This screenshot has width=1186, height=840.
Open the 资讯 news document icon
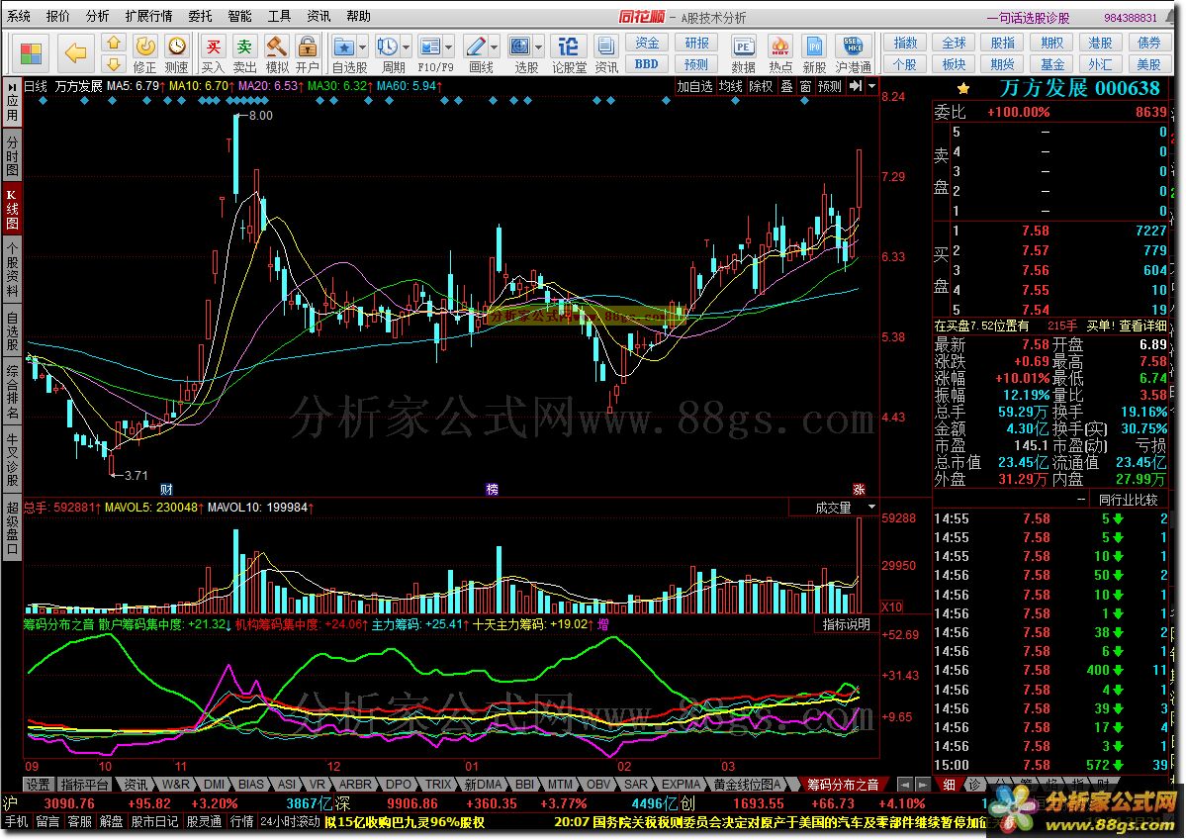click(605, 53)
